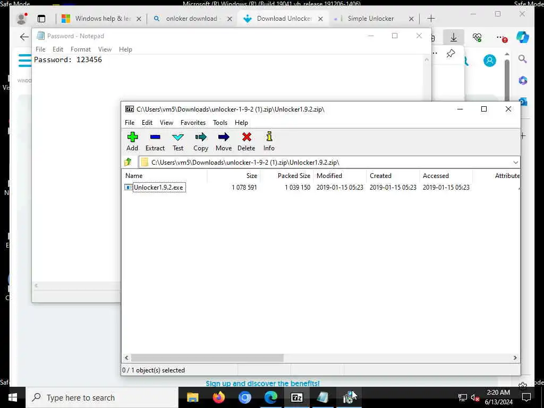Click the 7-Zip horizontal scrollbar thumb
Viewport: 544px width, 408px height.
pos(207,358)
